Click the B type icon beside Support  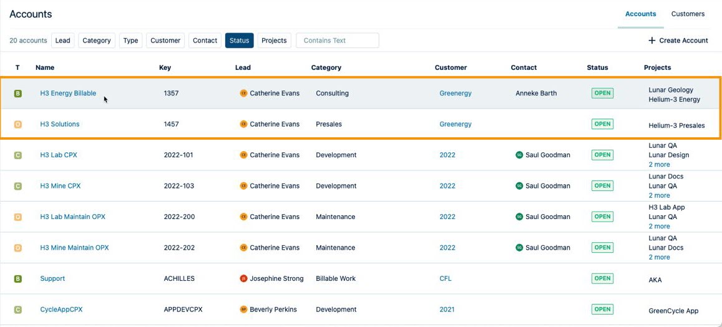17,279
